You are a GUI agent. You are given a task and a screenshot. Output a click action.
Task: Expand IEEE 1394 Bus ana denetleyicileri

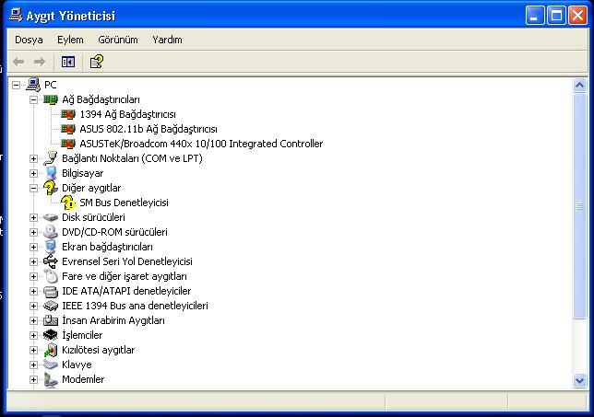(x=34, y=307)
